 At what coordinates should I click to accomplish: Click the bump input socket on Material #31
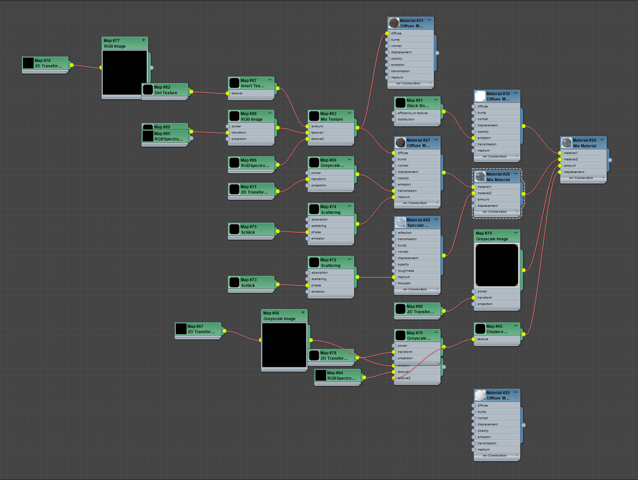tap(388, 40)
